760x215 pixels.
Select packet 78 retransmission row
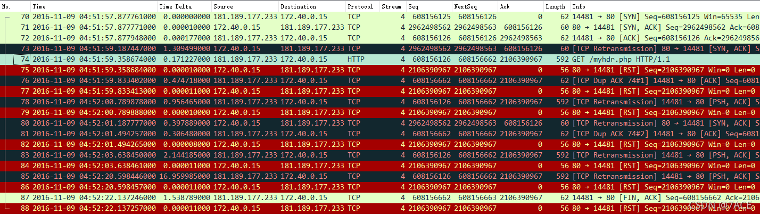coord(380,102)
